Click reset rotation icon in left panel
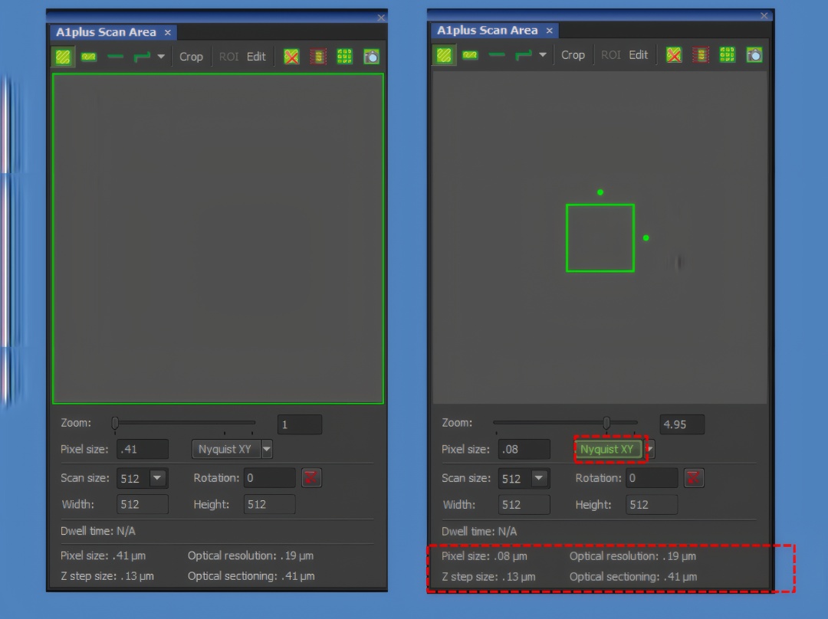828x619 pixels. 311,478
